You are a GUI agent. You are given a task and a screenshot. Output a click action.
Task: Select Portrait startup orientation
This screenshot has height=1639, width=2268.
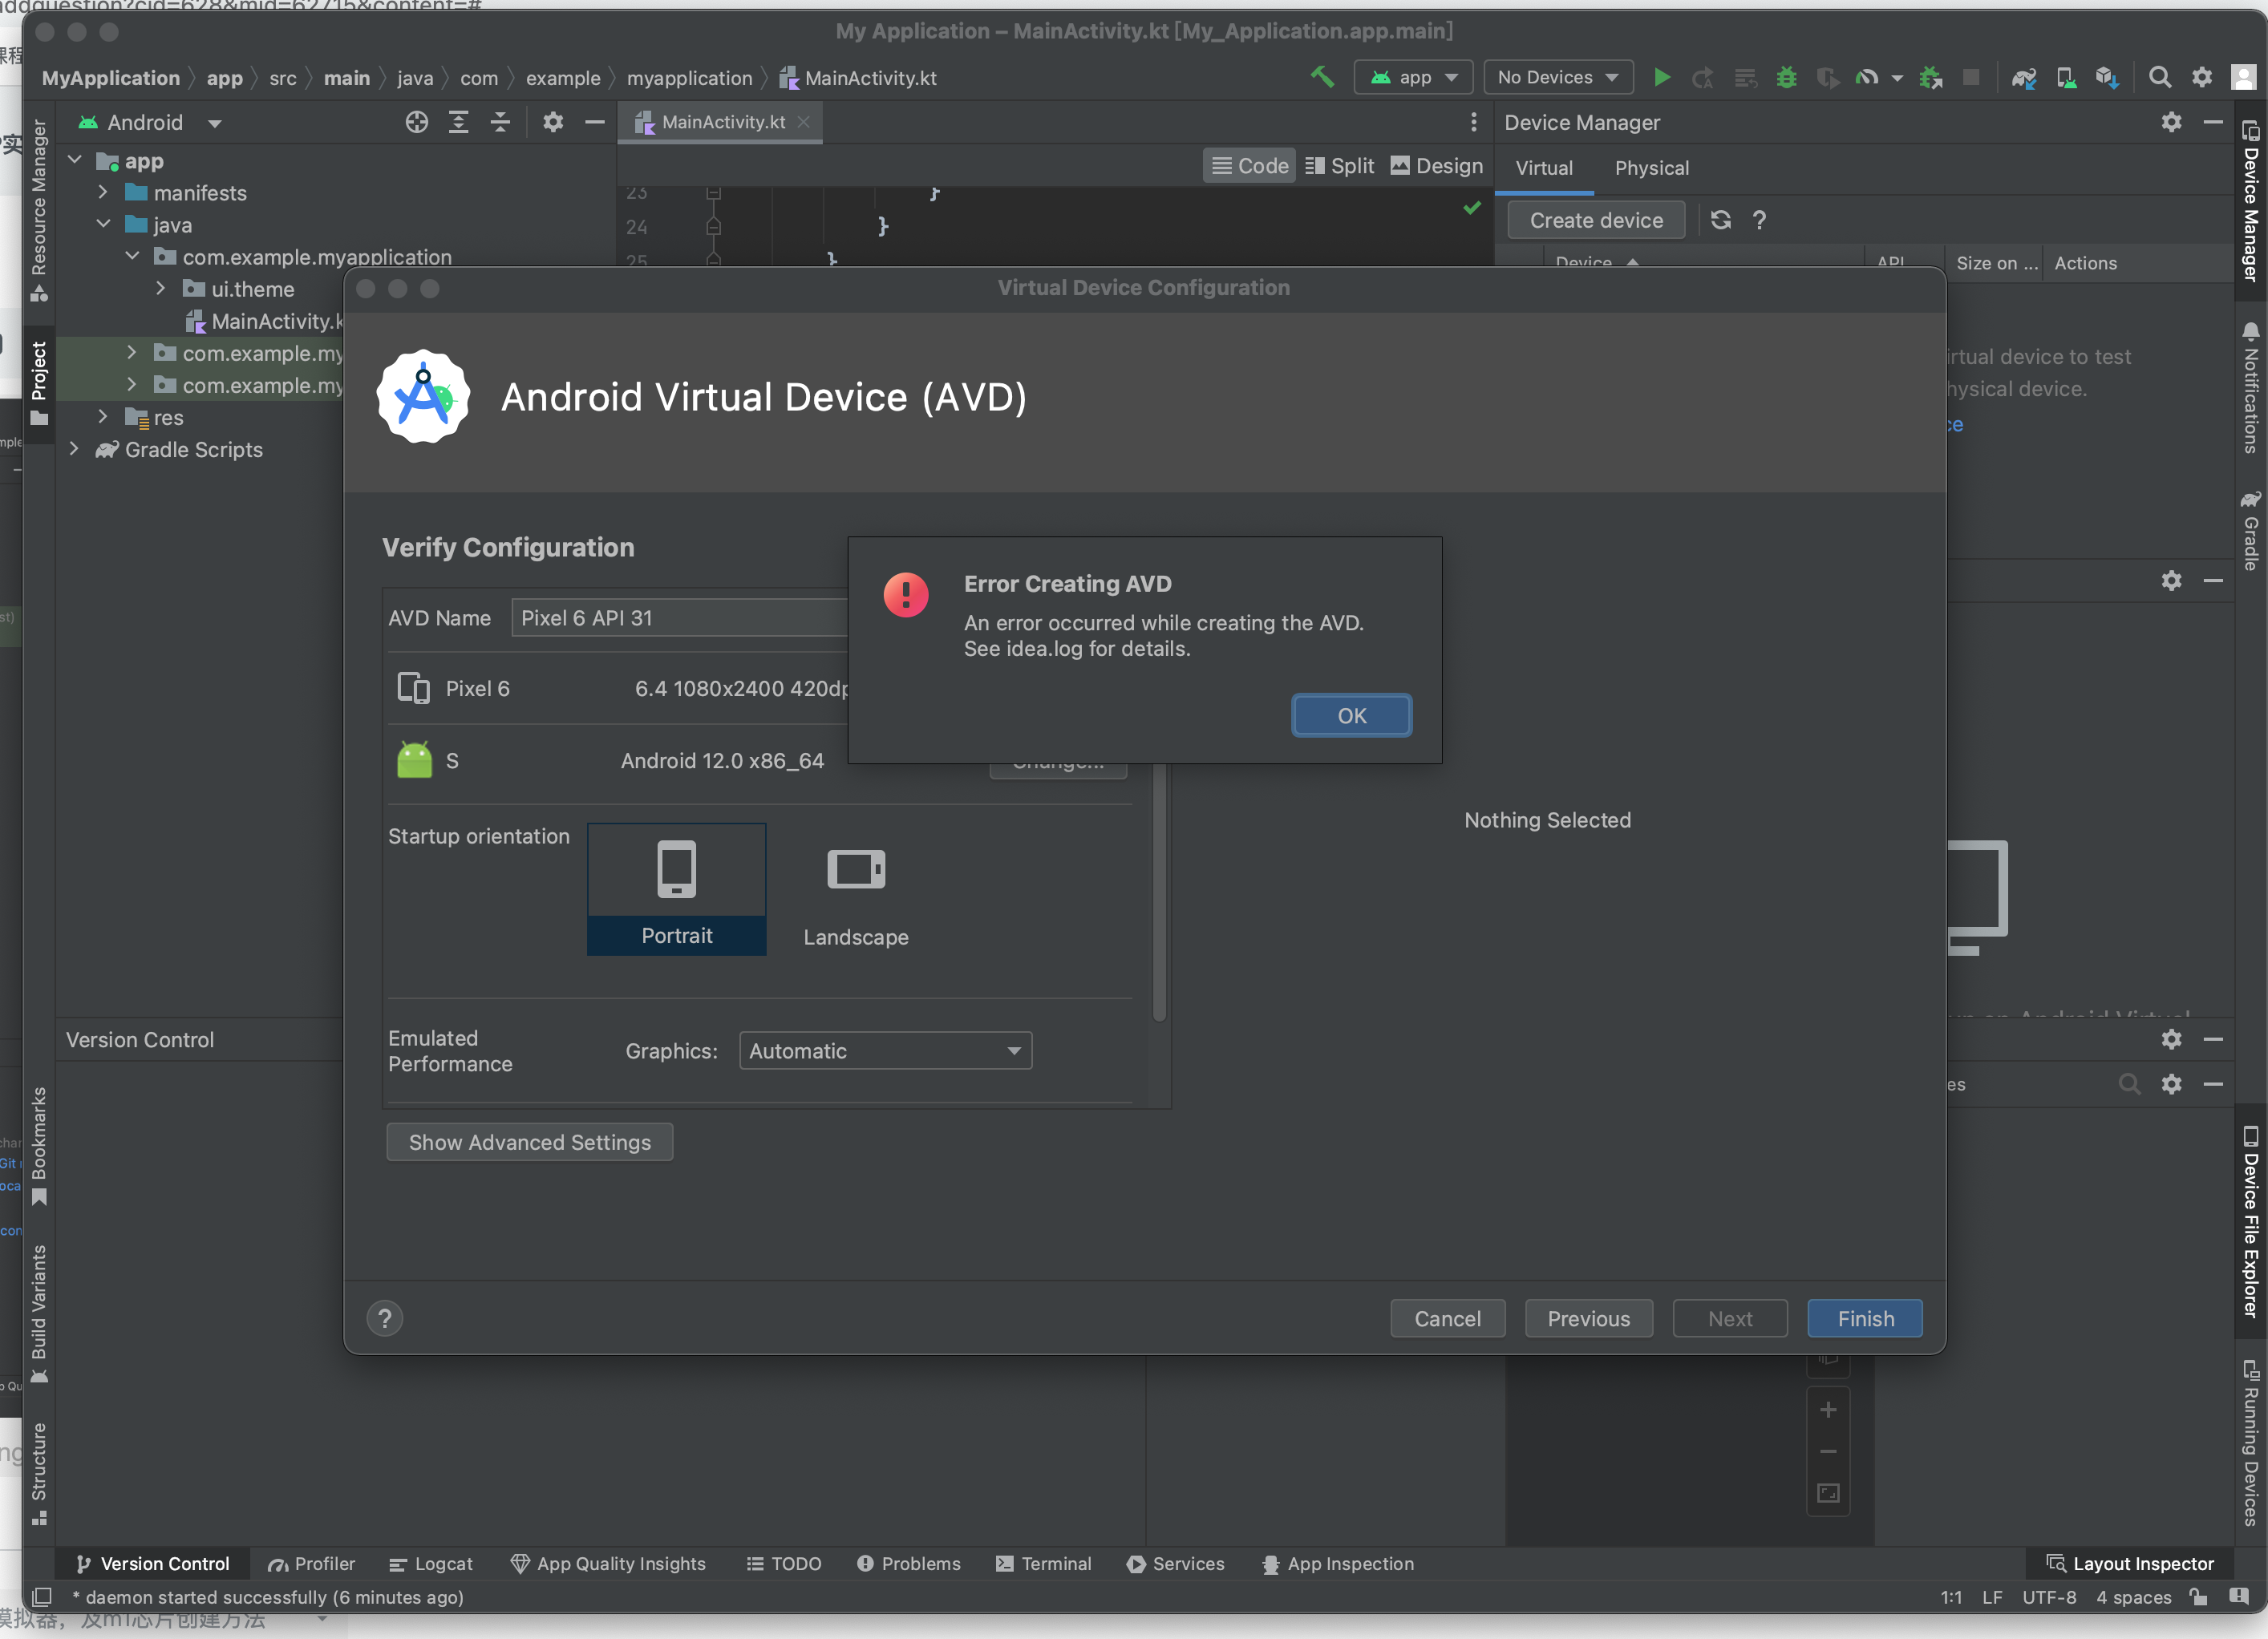pyautogui.click(x=676, y=889)
